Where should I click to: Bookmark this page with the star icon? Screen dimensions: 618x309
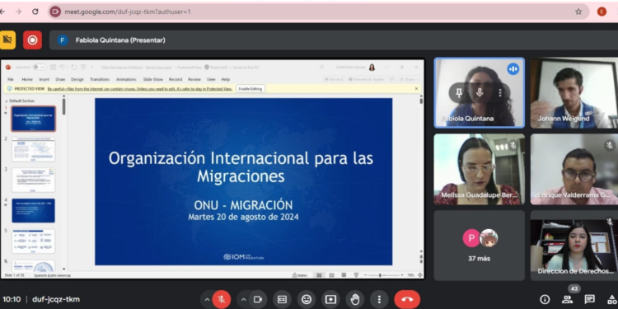[x=578, y=12]
